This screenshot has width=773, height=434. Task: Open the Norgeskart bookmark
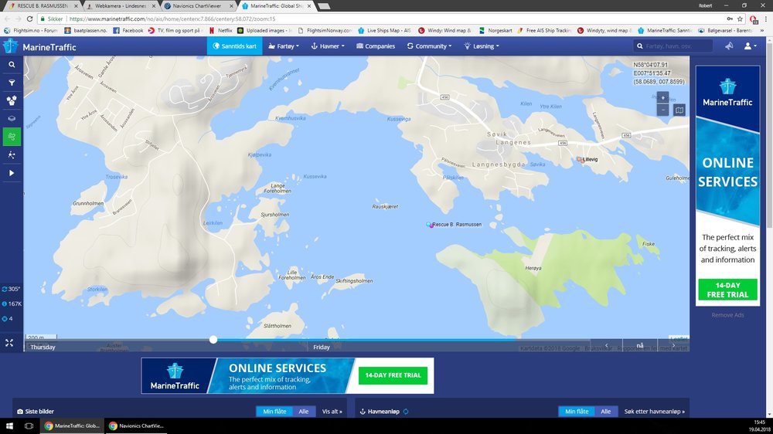(x=495, y=31)
